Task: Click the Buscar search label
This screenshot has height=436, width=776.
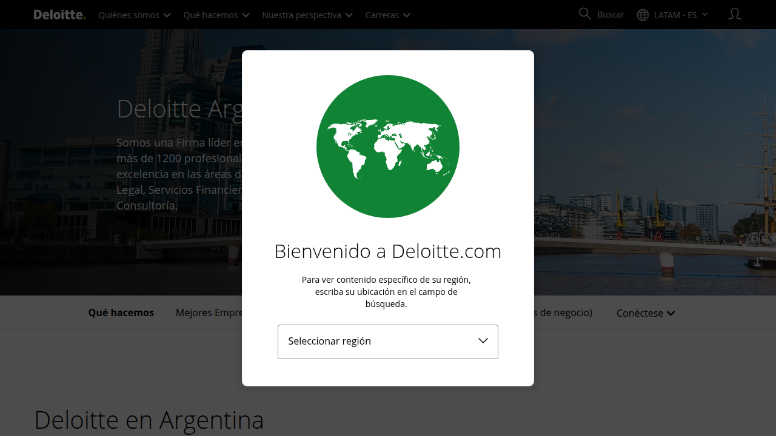Action: coord(610,15)
